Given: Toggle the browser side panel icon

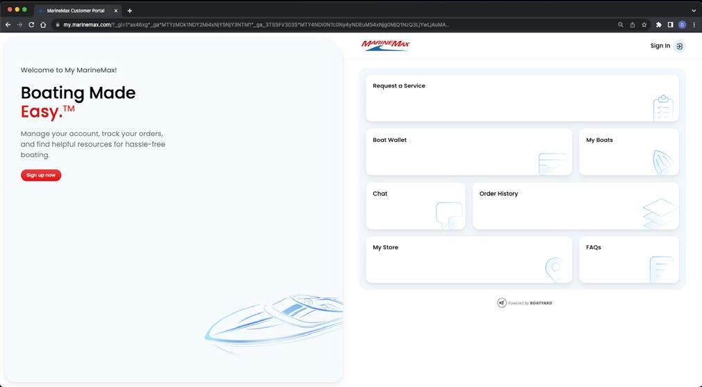Looking at the screenshot, I should coord(670,24).
